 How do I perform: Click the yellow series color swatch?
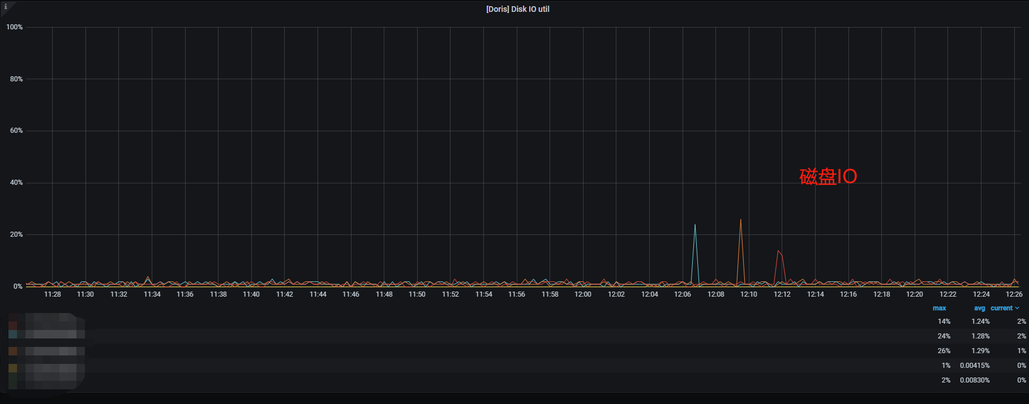point(12,368)
